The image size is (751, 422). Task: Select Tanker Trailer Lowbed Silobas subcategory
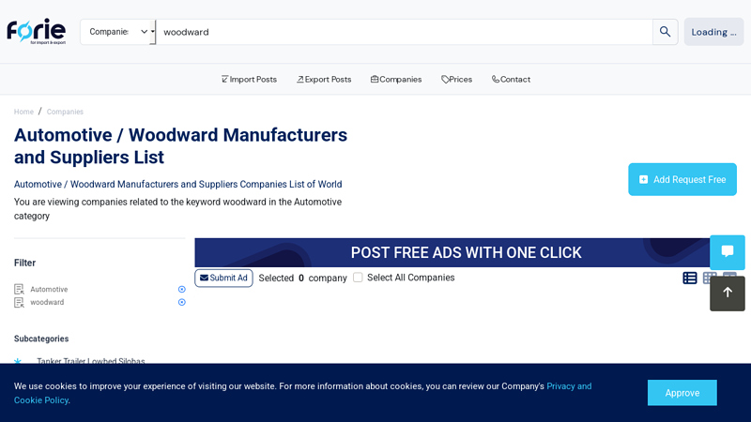click(x=90, y=361)
